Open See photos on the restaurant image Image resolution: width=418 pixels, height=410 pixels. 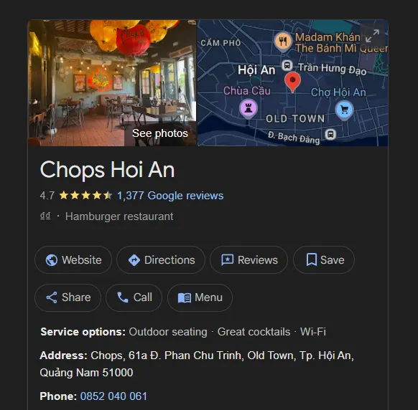tap(160, 133)
